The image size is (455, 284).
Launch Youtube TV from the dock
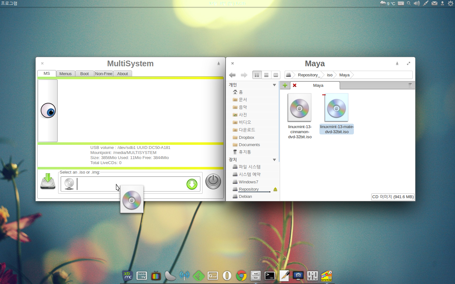142,276
